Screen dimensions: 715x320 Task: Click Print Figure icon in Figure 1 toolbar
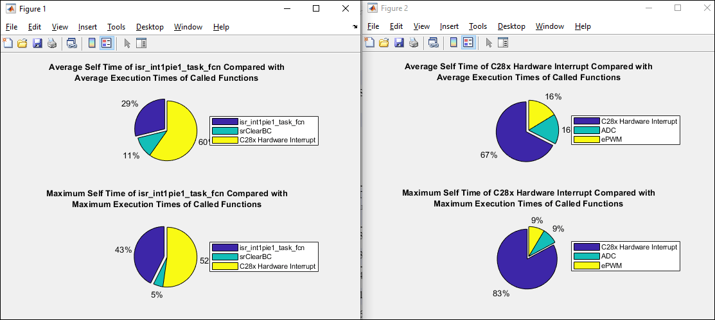pyautogui.click(x=51, y=43)
